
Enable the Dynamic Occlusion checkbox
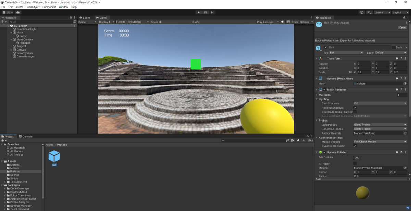[x=355, y=146]
